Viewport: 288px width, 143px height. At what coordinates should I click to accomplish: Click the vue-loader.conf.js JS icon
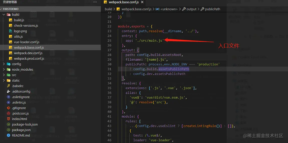click(11, 42)
